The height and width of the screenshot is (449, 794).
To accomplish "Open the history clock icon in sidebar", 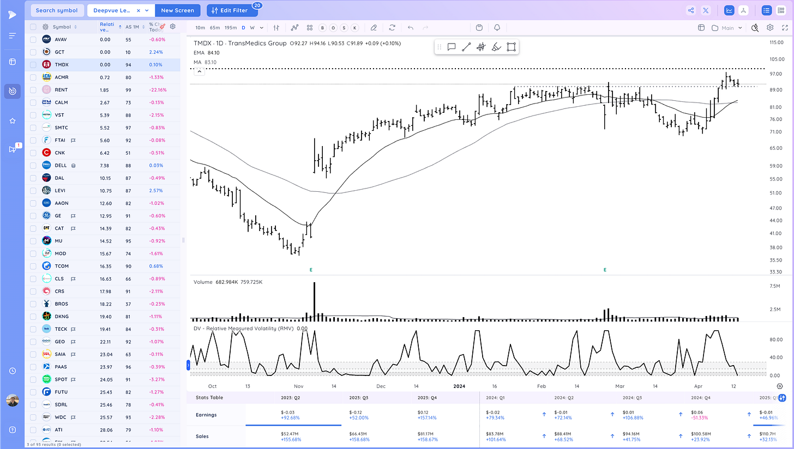I will [12, 371].
